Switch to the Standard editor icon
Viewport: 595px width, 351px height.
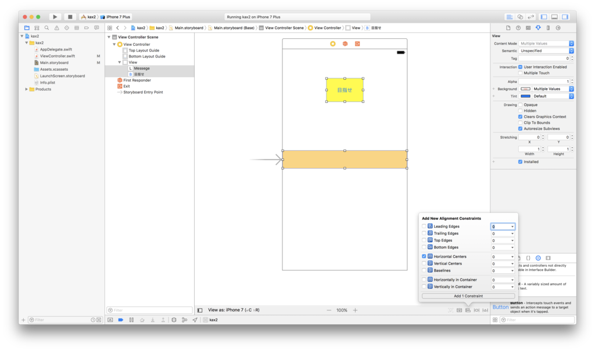[509, 17]
